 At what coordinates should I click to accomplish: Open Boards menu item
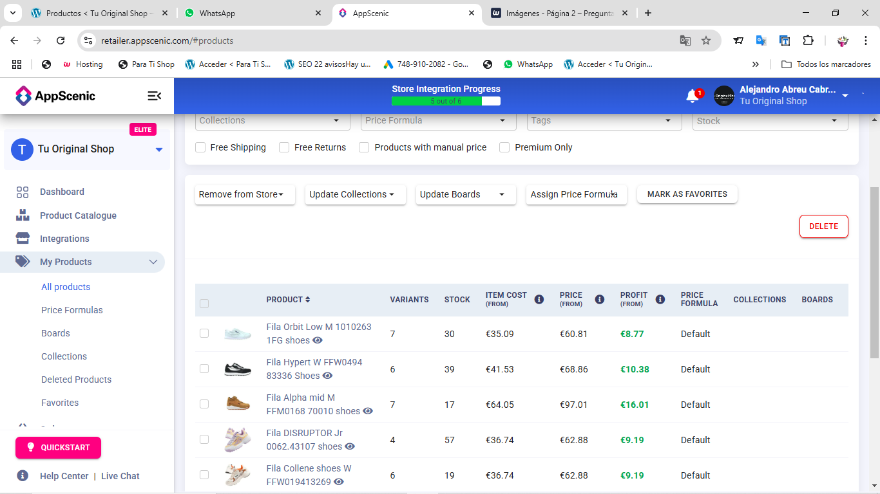click(55, 333)
